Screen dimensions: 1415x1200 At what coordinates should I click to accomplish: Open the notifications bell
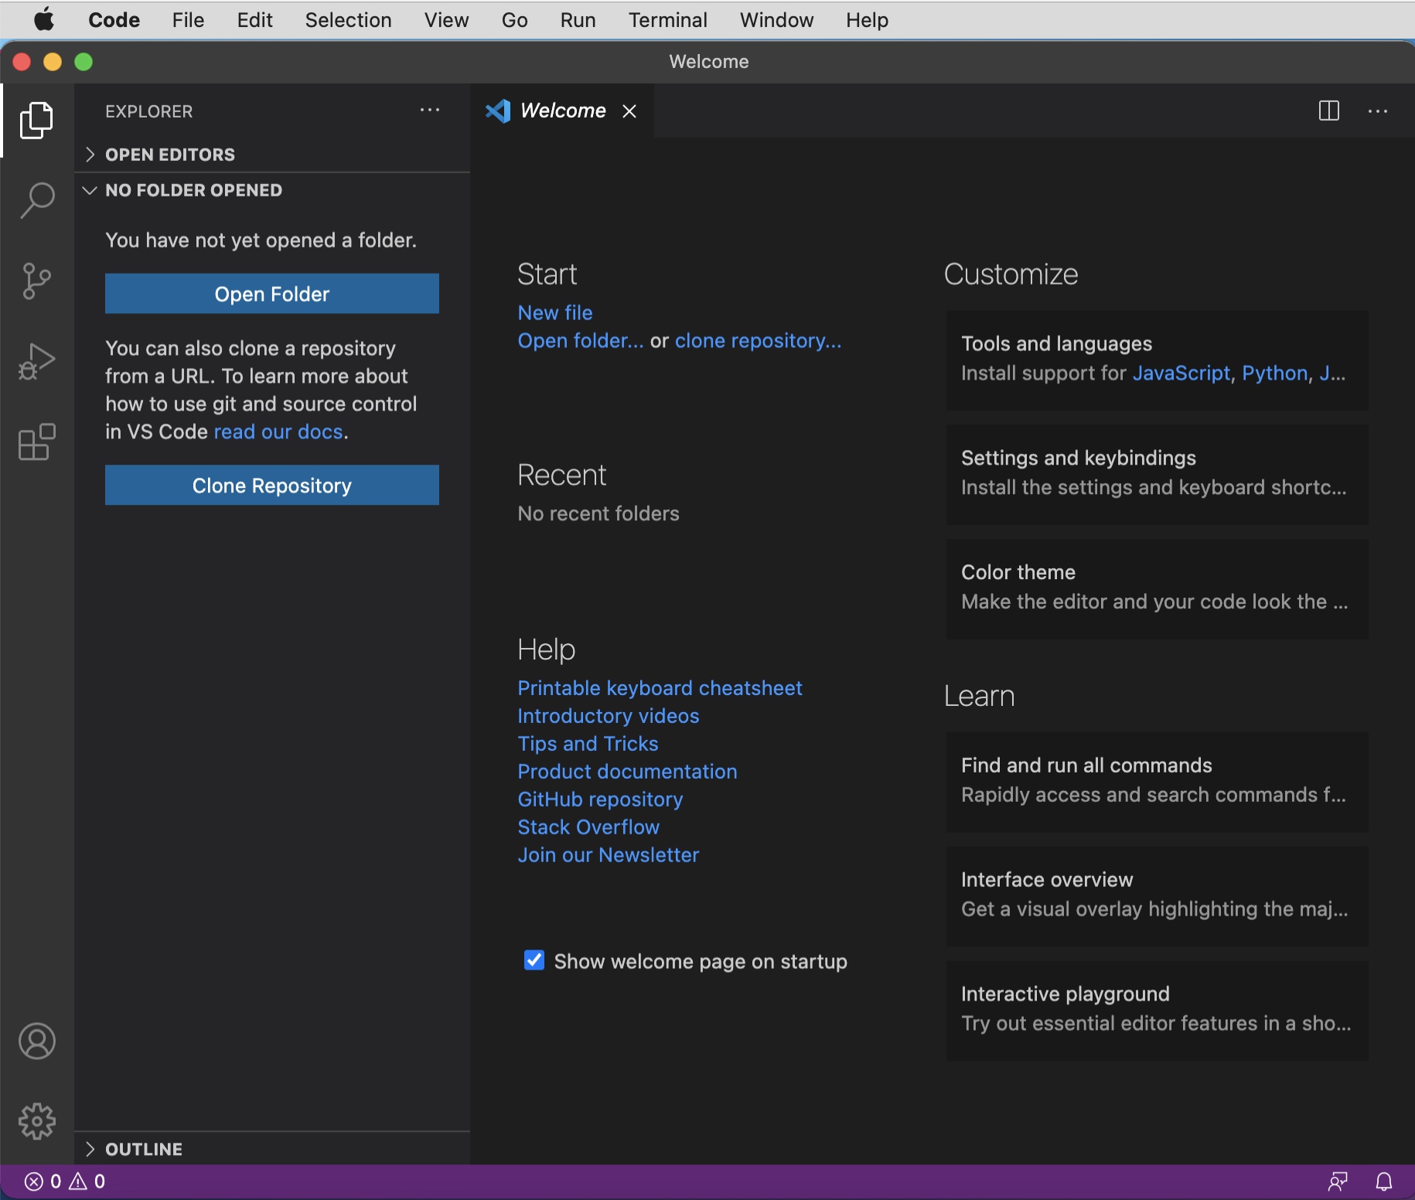coord(1384,1181)
